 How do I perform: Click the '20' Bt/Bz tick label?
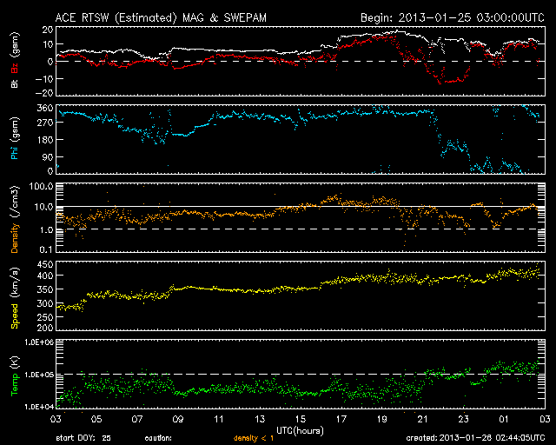point(48,30)
